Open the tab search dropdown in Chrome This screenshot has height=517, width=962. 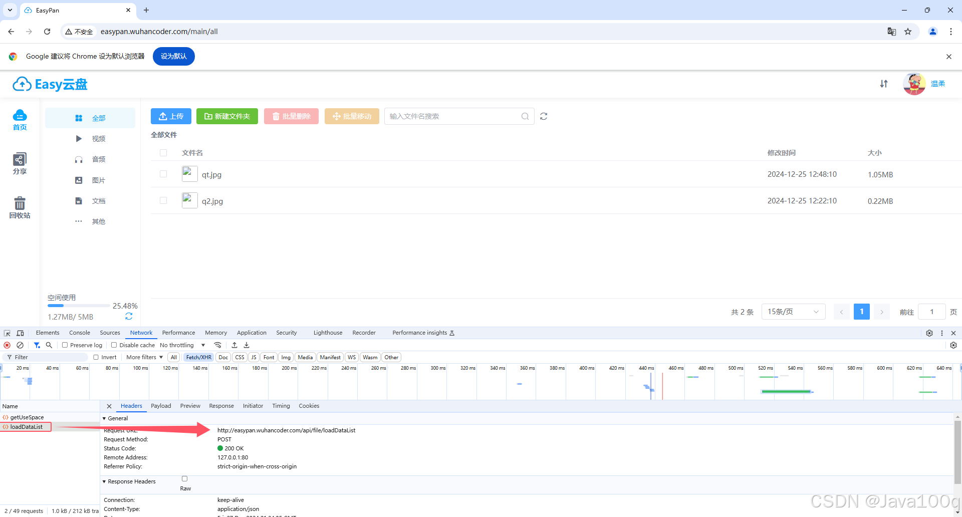click(10, 10)
